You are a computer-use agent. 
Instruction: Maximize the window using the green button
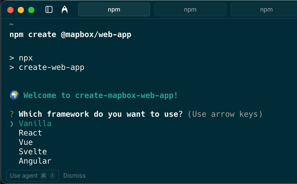(x=31, y=10)
